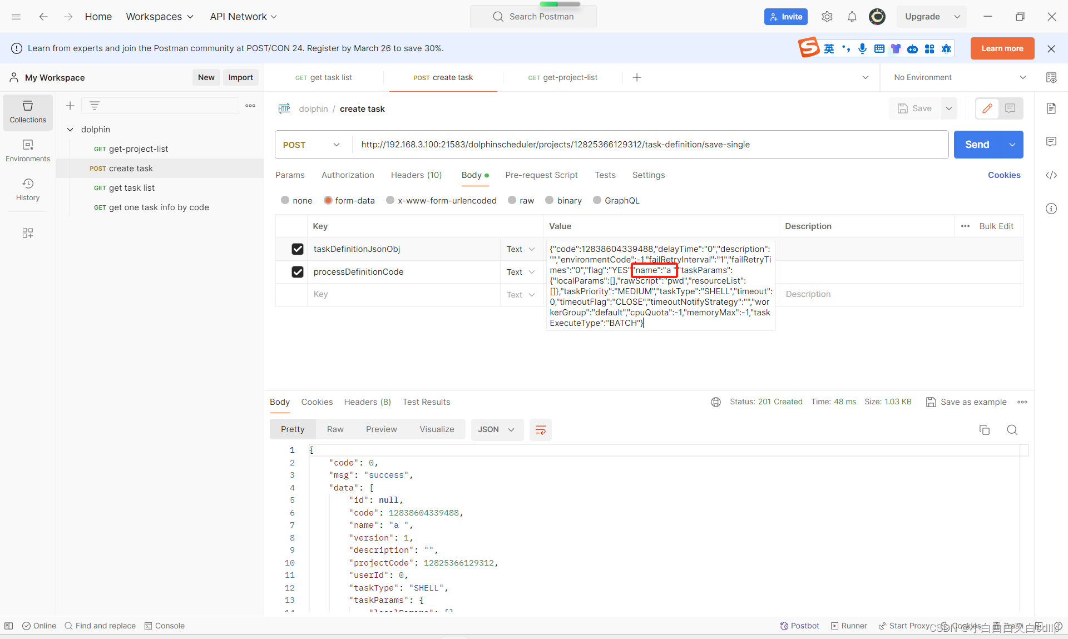This screenshot has width=1068, height=639.
Task: Go forward with the right arrow
Action: (x=68, y=17)
